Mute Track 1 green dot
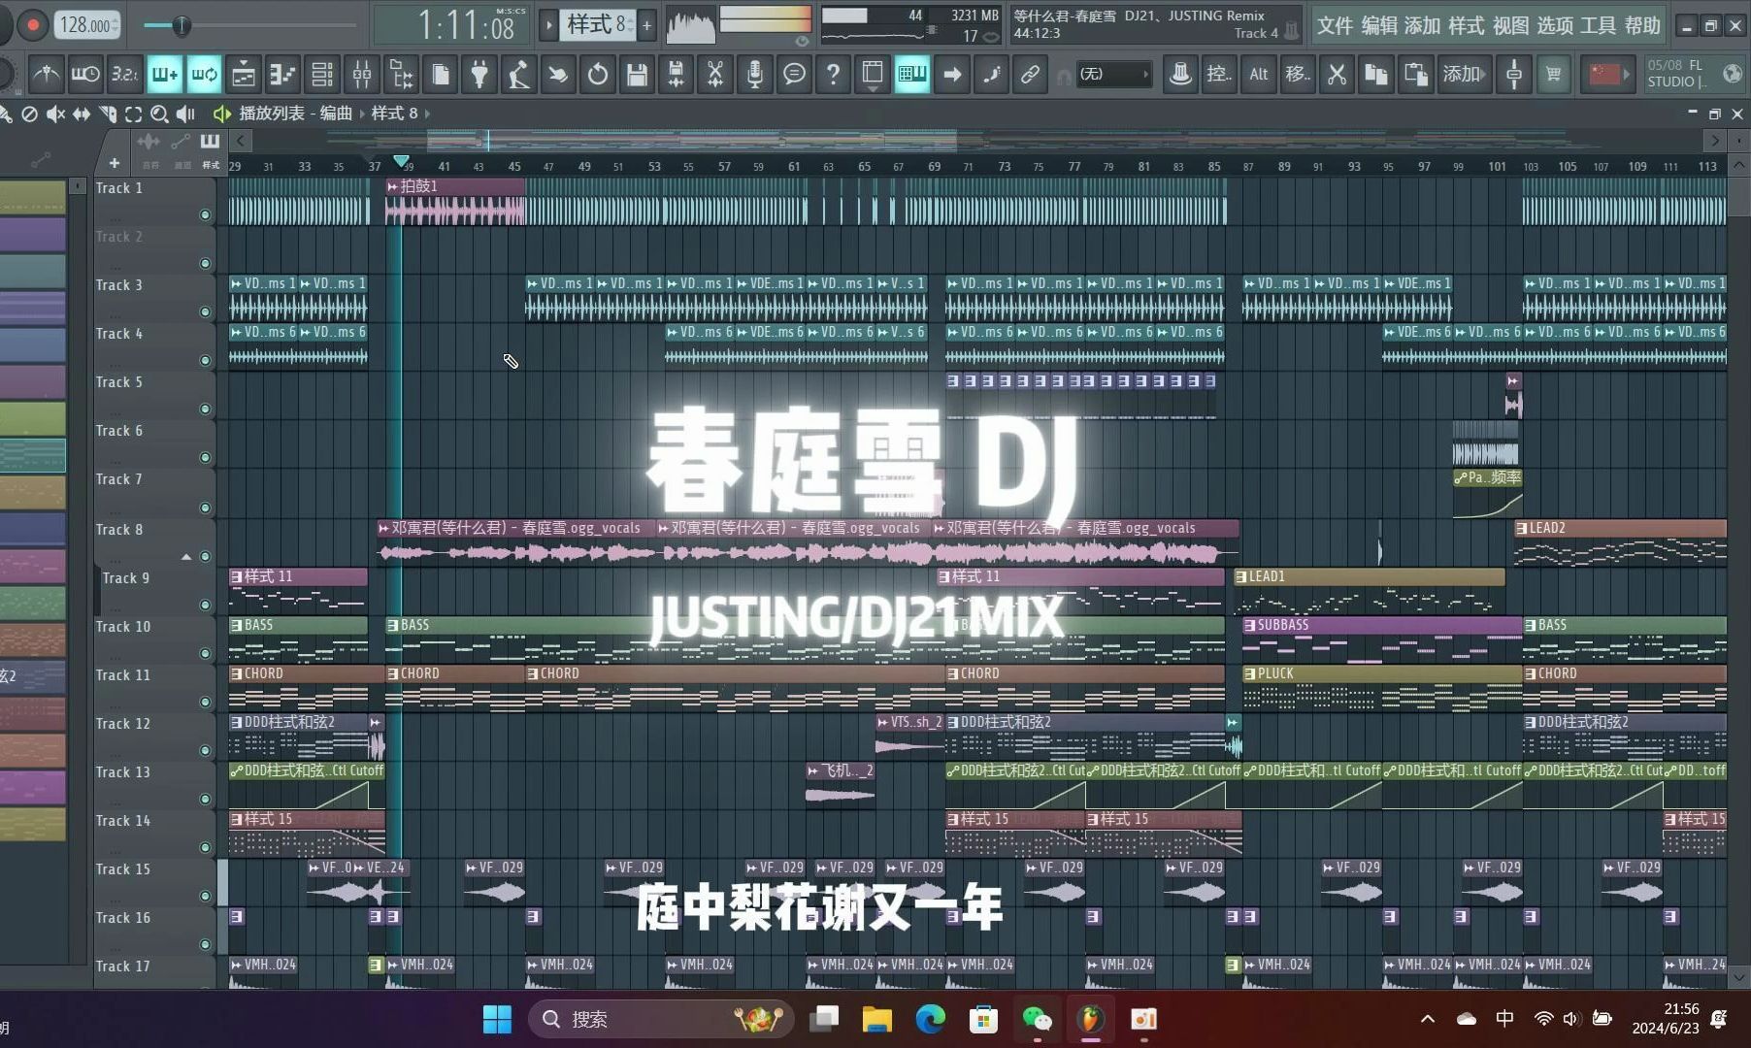The width and height of the screenshot is (1751, 1048). click(205, 215)
